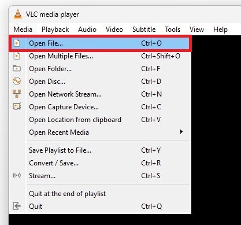The image size is (241, 225).
Task: Open the Audio menu
Action: [87, 29]
